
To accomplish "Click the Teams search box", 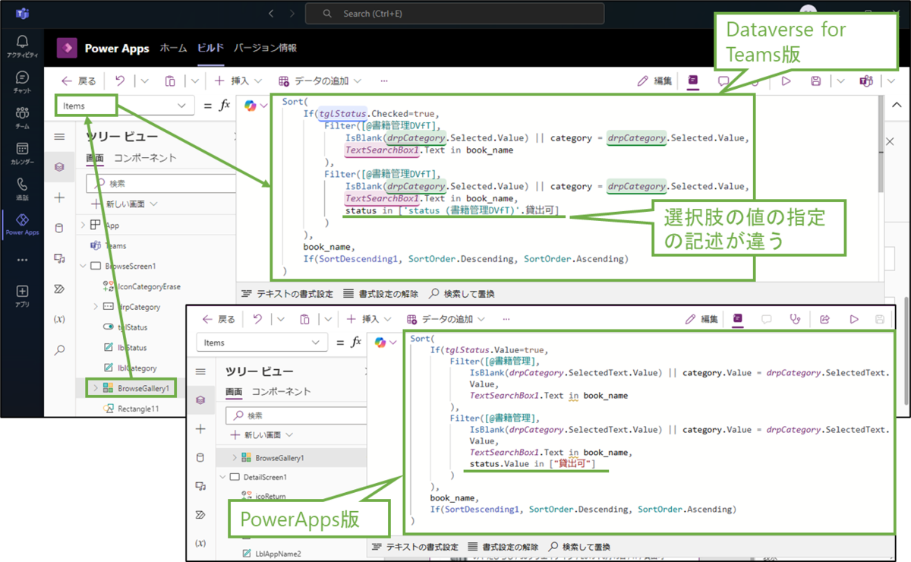I will 455,14.
